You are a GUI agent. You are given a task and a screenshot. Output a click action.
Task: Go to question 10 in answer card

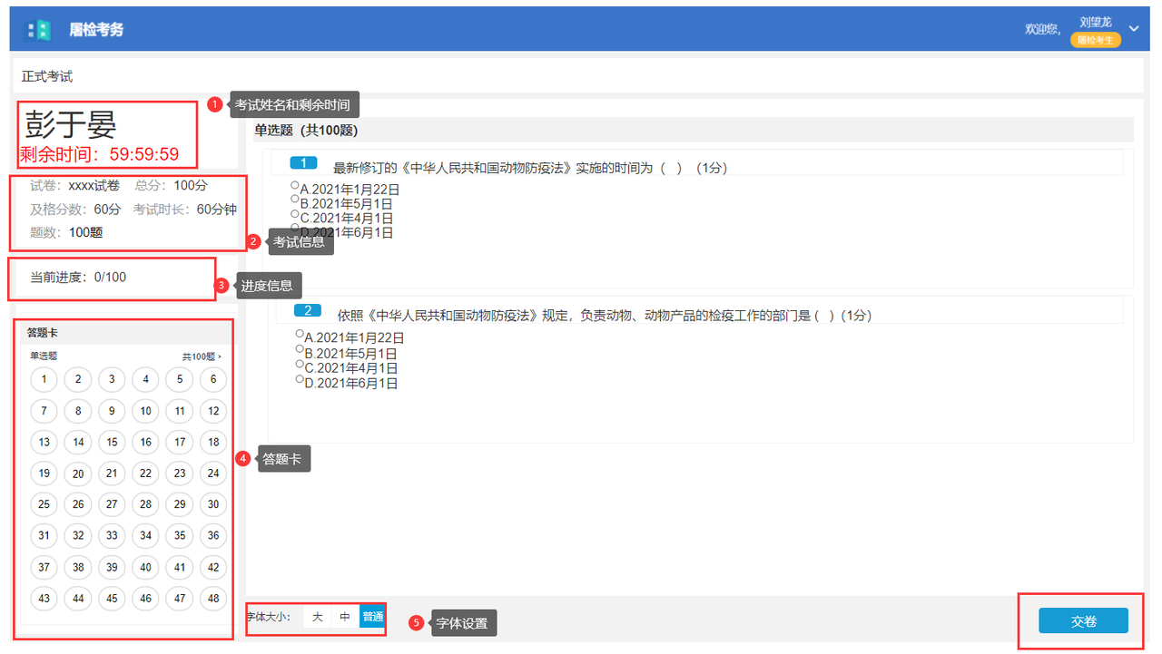point(145,411)
